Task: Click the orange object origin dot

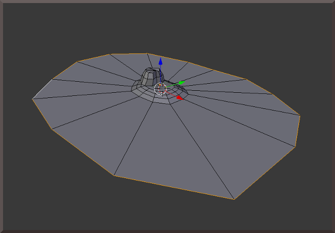Action: pos(160,85)
